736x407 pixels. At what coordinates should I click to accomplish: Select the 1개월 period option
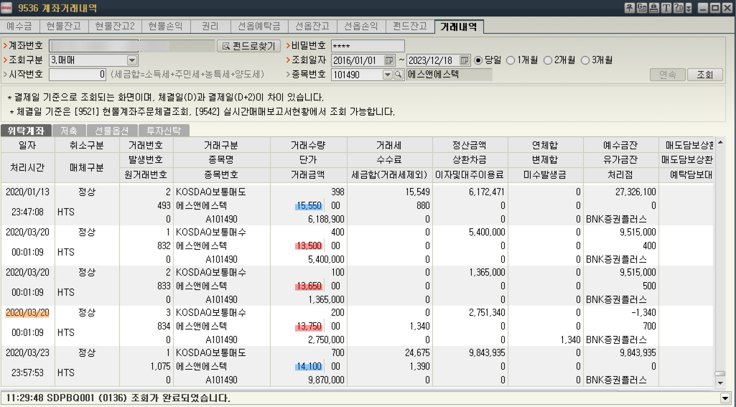(x=511, y=60)
